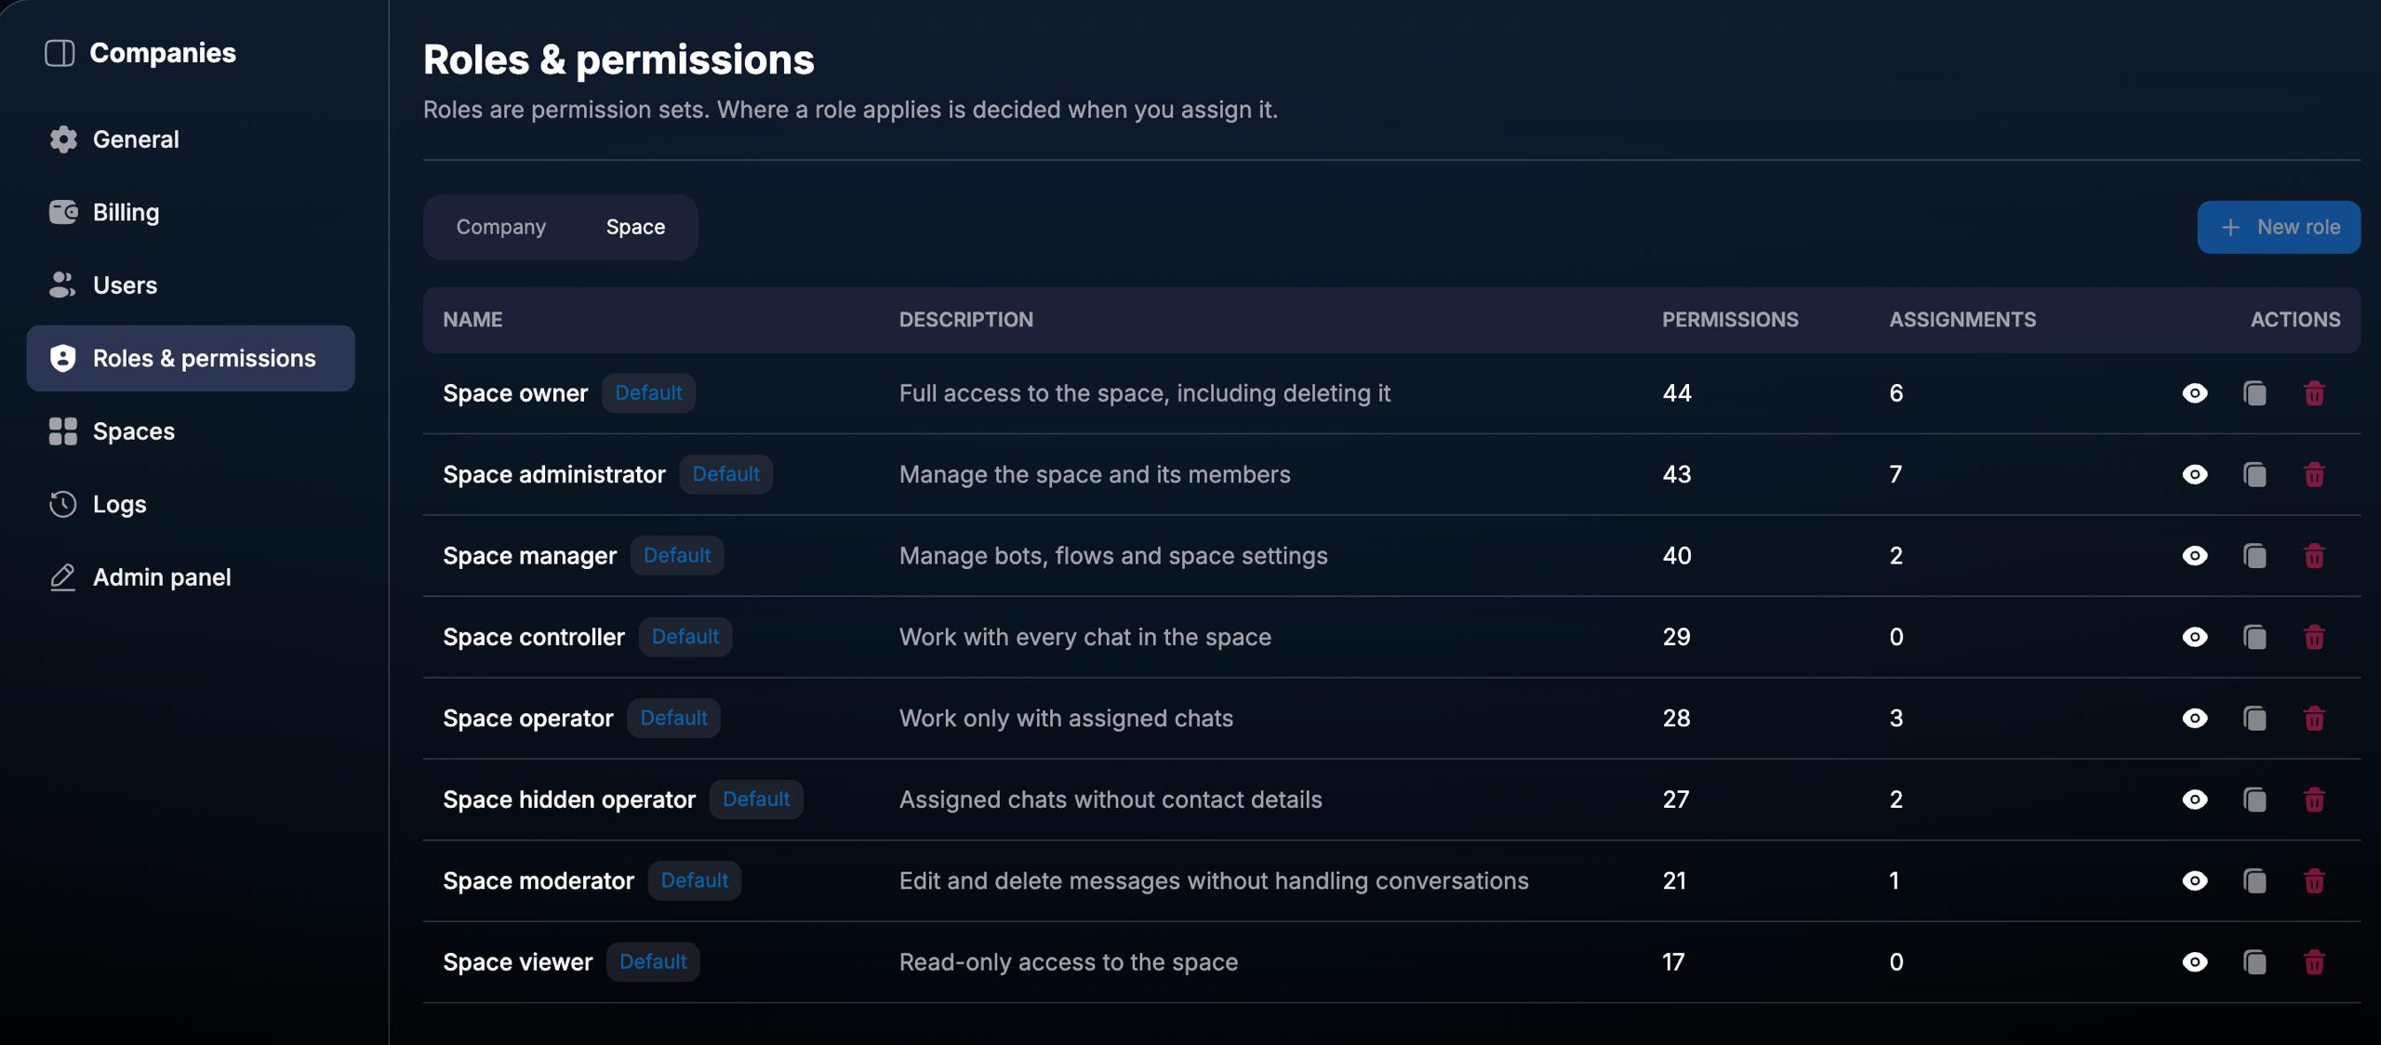
Task: Delete the Space controller role
Action: (2314, 637)
